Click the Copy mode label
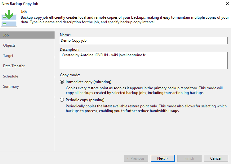The image size is (231, 164). pyautogui.click(x=70, y=75)
